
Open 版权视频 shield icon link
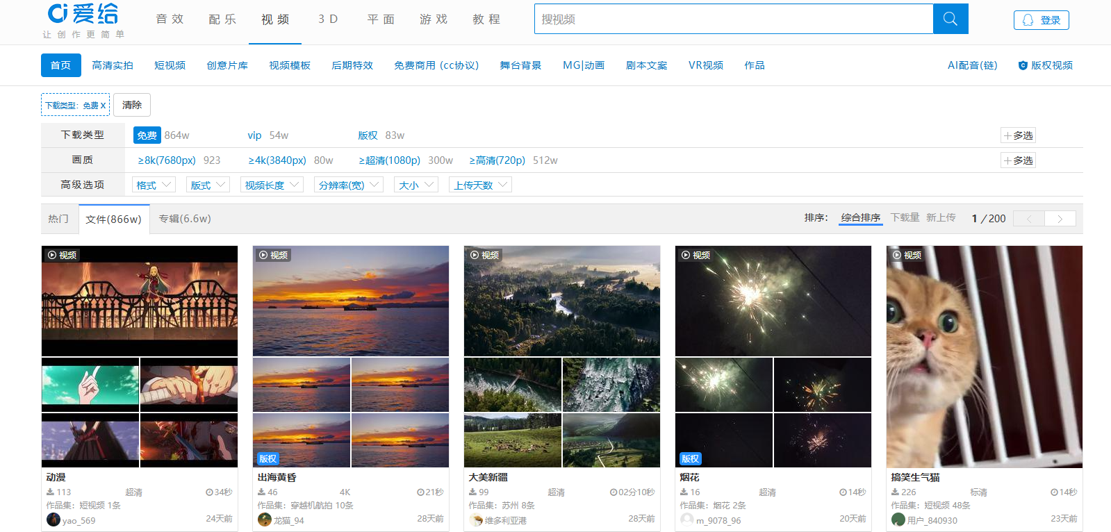[x=1046, y=65]
